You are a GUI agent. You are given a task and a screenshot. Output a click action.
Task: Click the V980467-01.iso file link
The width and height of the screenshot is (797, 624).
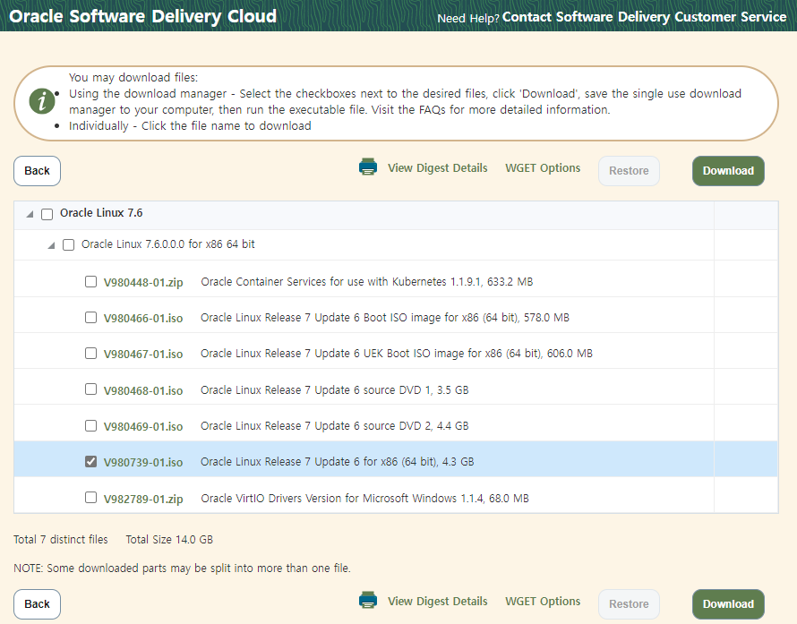coord(143,355)
